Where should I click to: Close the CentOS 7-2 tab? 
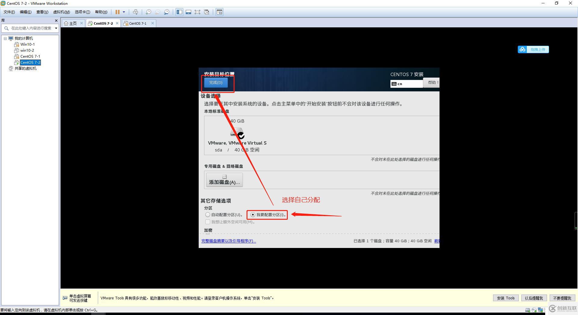click(x=117, y=23)
